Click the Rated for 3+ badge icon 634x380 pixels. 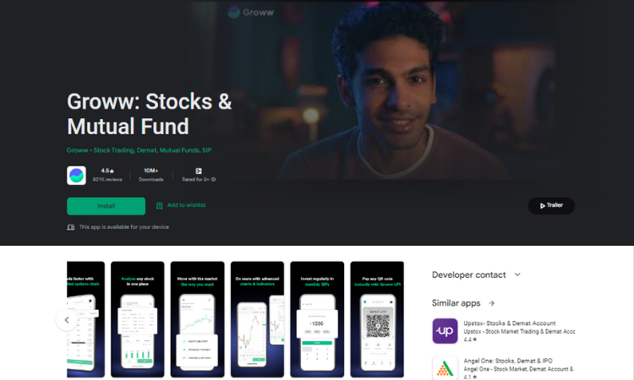(x=199, y=171)
